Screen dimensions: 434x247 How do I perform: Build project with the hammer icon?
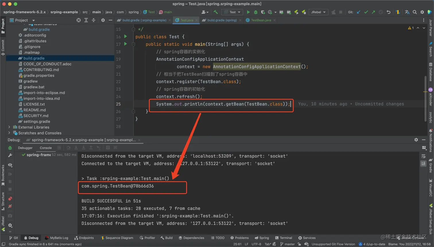[x=216, y=12]
